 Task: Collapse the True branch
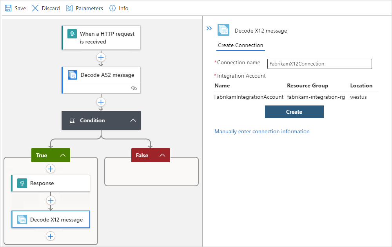[x=63, y=155]
